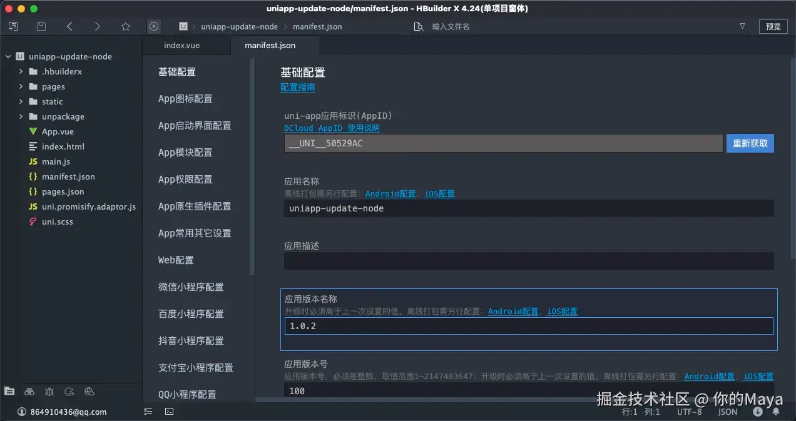
Task: Click the notification bell icon
Action: click(x=777, y=412)
